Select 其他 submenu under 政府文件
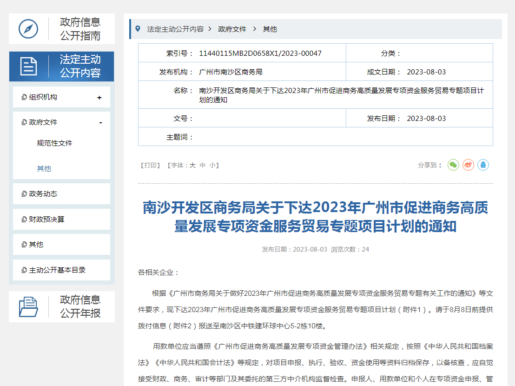Viewport: 515px width, 386px height. point(44,168)
